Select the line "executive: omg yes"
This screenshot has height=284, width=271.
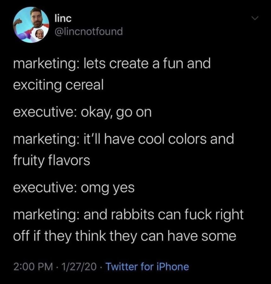(x=74, y=188)
